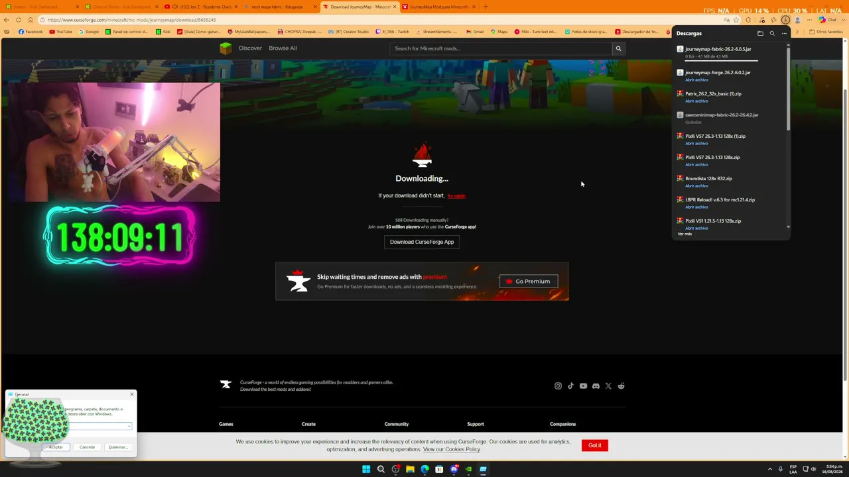Viewport: 849px width, 477px height.
Task: Open the Gmail bookmark
Action: [474, 32]
